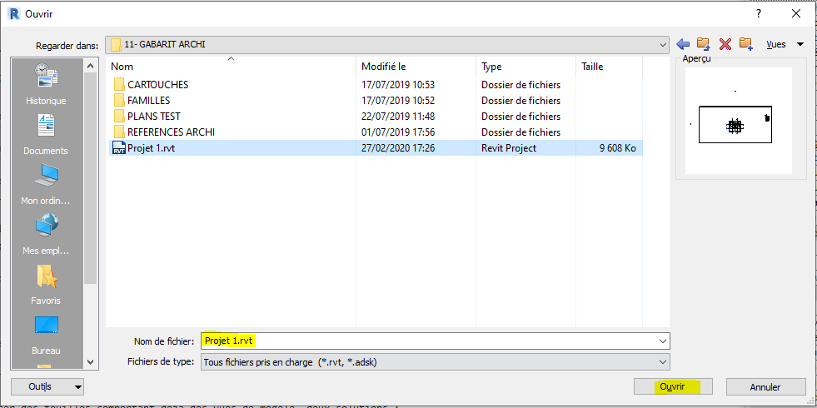Go up one folder level icon
The width and height of the screenshot is (817, 408).
point(704,44)
